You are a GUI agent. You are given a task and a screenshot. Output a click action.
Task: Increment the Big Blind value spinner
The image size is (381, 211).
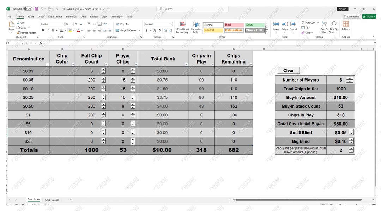coord(351,140)
